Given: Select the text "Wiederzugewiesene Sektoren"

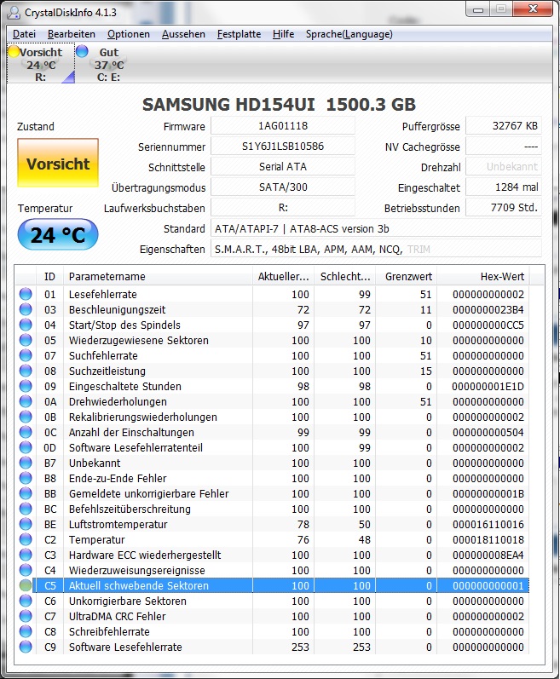Looking at the screenshot, I should [x=139, y=341].
